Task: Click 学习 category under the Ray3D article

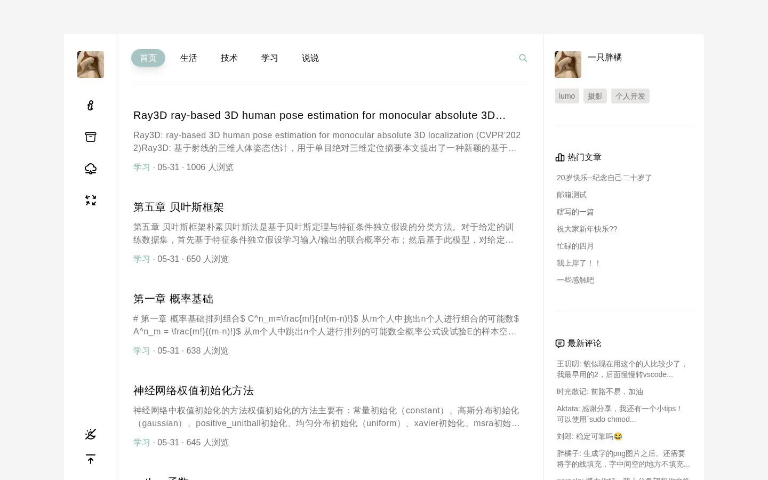Action: point(142,167)
